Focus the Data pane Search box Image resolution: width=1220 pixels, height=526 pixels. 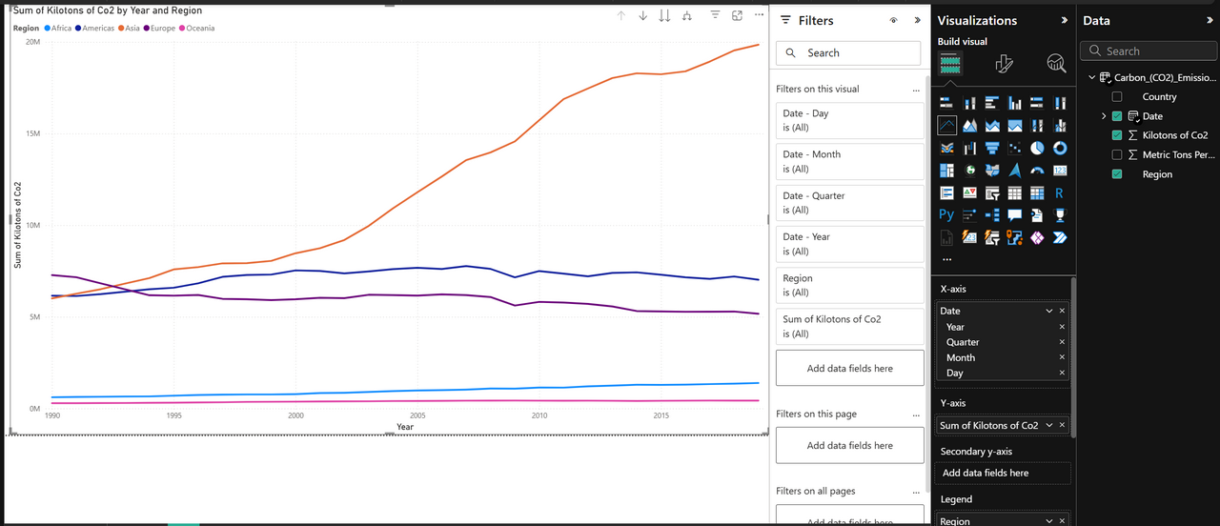pos(1149,51)
